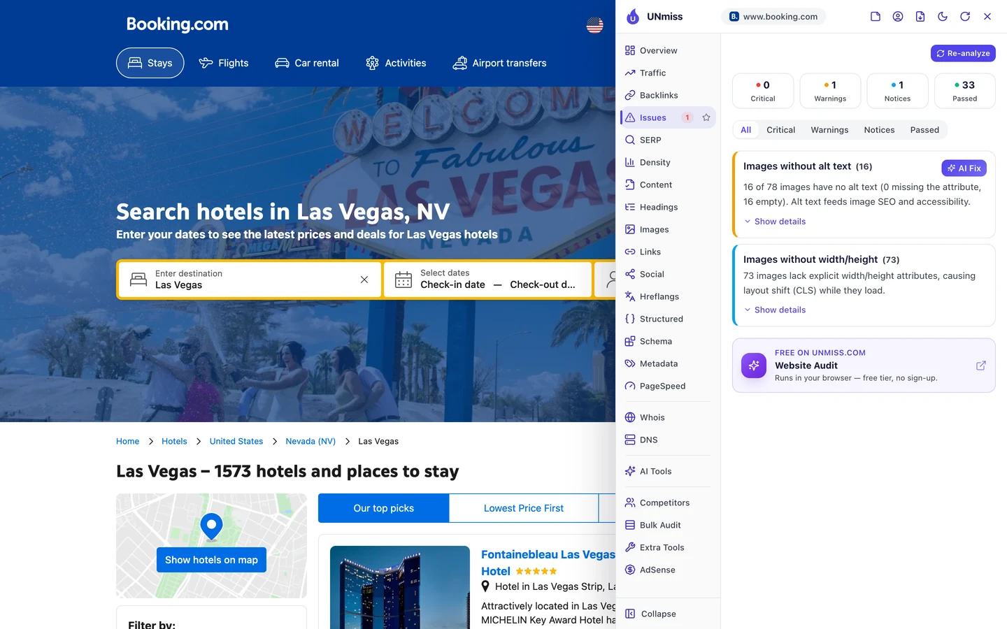
Task: Click the Booking.com logo
Action: click(178, 24)
